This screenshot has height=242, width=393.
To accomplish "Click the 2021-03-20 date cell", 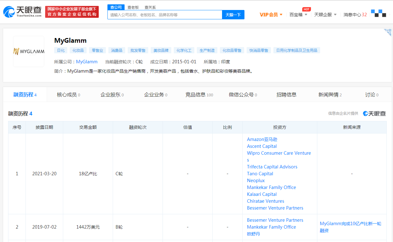I will point(45,174).
